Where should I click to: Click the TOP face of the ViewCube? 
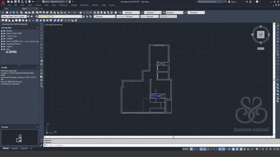tap(261, 34)
